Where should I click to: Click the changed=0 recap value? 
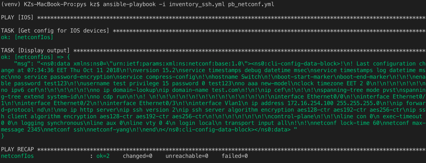[x=138, y=156]
